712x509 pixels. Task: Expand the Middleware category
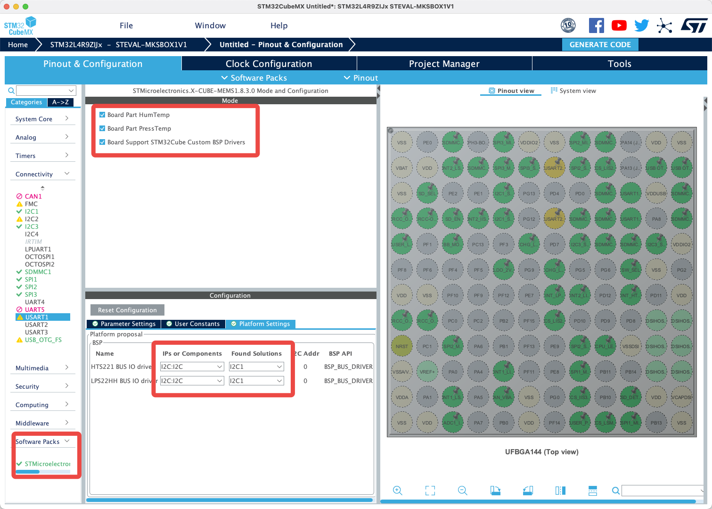point(42,423)
